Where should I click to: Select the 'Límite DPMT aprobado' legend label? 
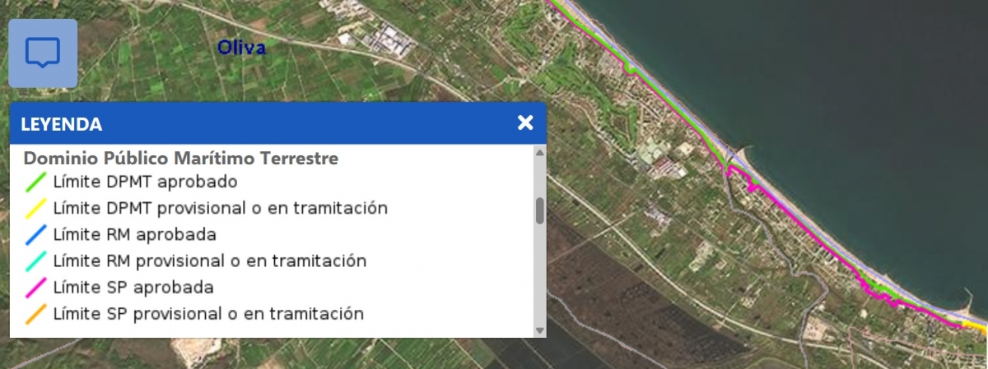pyautogui.click(x=145, y=182)
